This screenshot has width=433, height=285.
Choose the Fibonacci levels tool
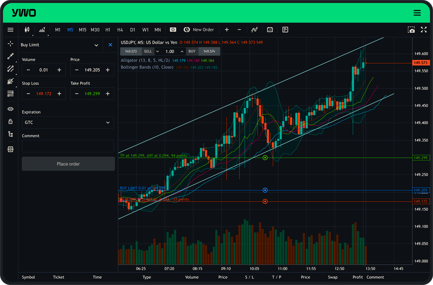[x=10, y=94]
